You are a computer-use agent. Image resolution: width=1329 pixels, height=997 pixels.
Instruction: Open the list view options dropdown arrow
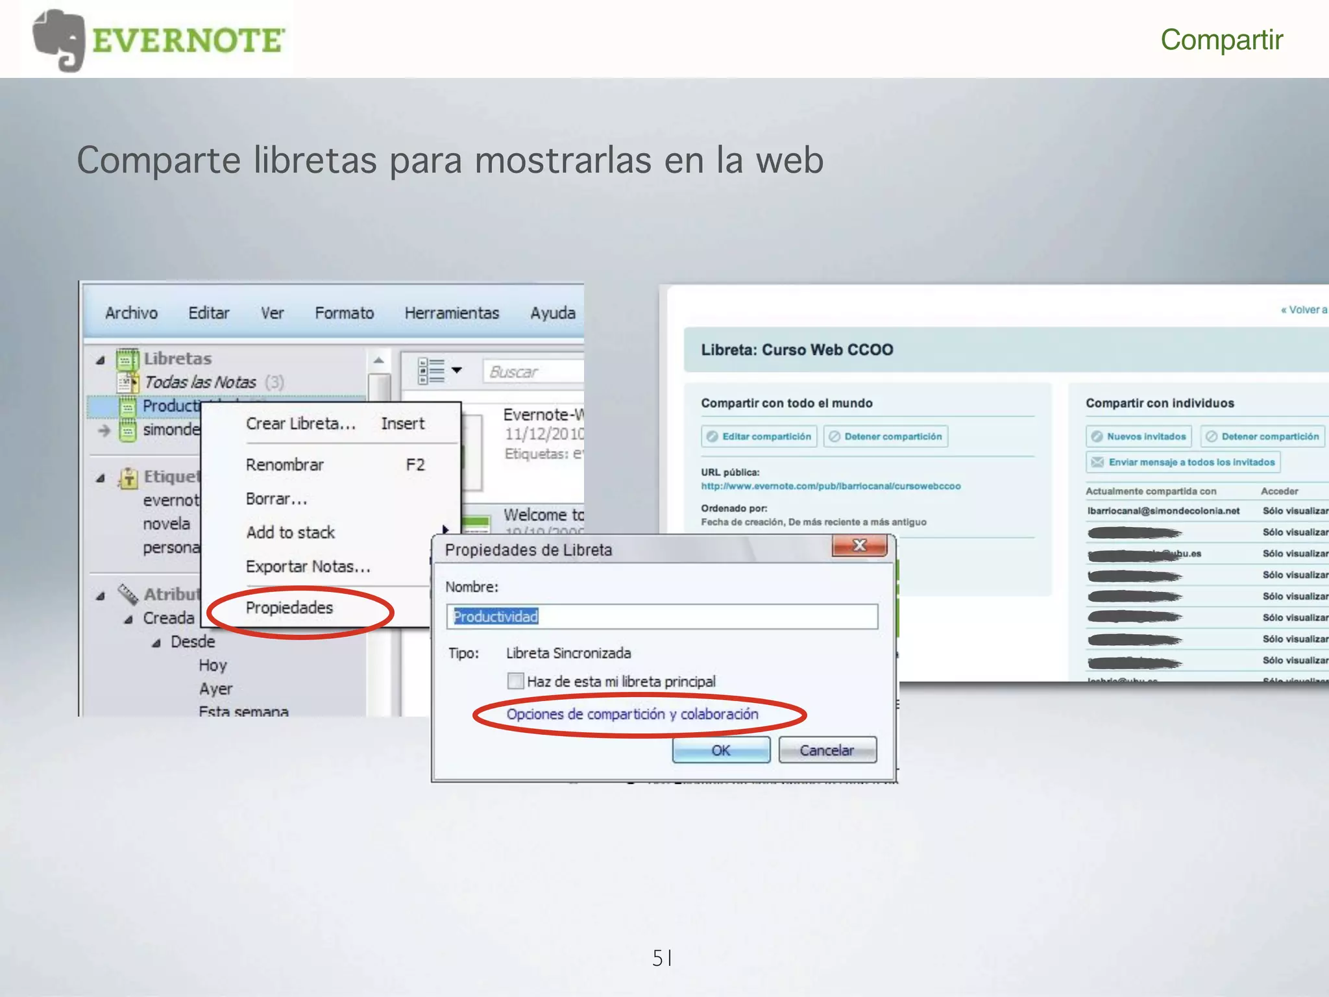pyautogui.click(x=456, y=370)
